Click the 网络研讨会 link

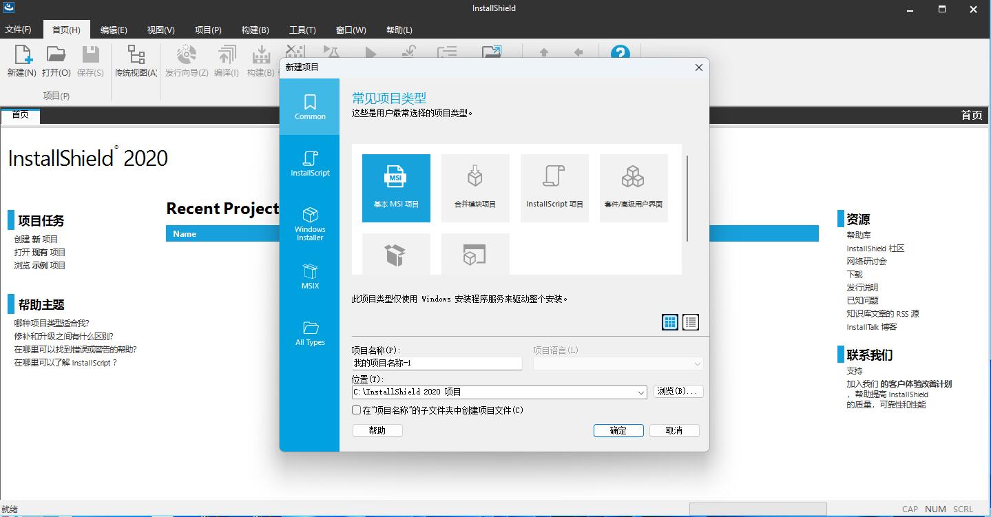pos(866,262)
